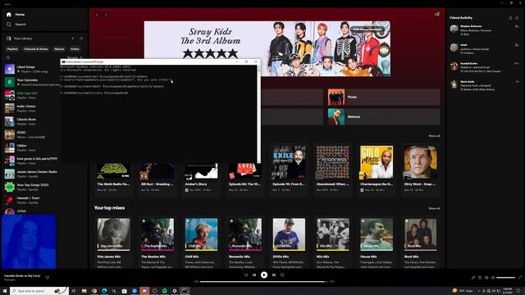Click the Your Library icon
This screenshot has height=295, width=525.
pyautogui.click(x=9, y=39)
